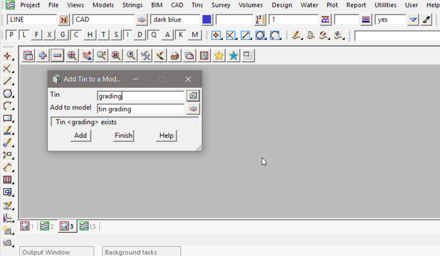Image resolution: width=440 pixels, height=256 pixels.
Task: Click the printer plot icon in view toolbar
Action: pyautogui.click(x=175, y=56)
